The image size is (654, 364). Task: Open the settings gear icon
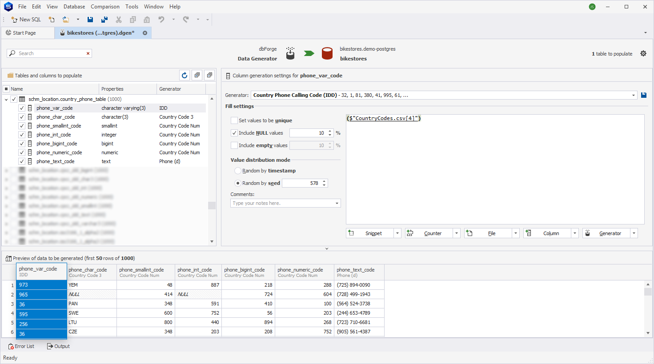pos(643,53)
